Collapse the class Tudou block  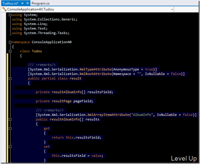[x=10, y=51]
